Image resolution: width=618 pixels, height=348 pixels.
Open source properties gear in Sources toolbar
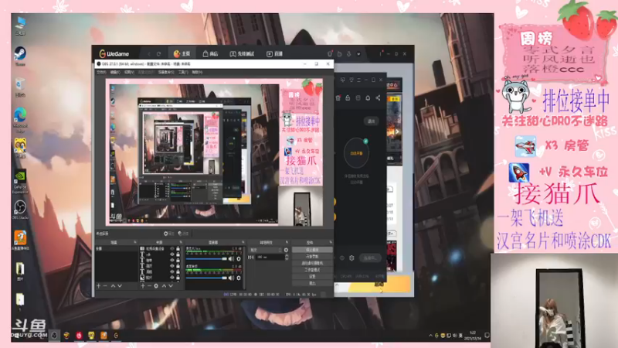tap(156, 285)
